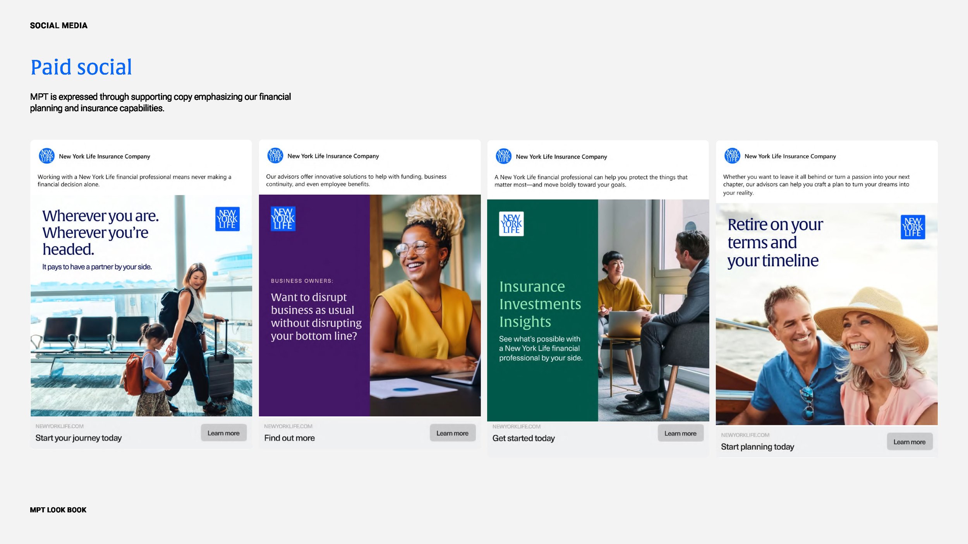This screenshot has width=968, height=544.
Task: Click the "MPT LOOK BOOK" footer text
Action: pyautogui.click(x=58, y=510)
